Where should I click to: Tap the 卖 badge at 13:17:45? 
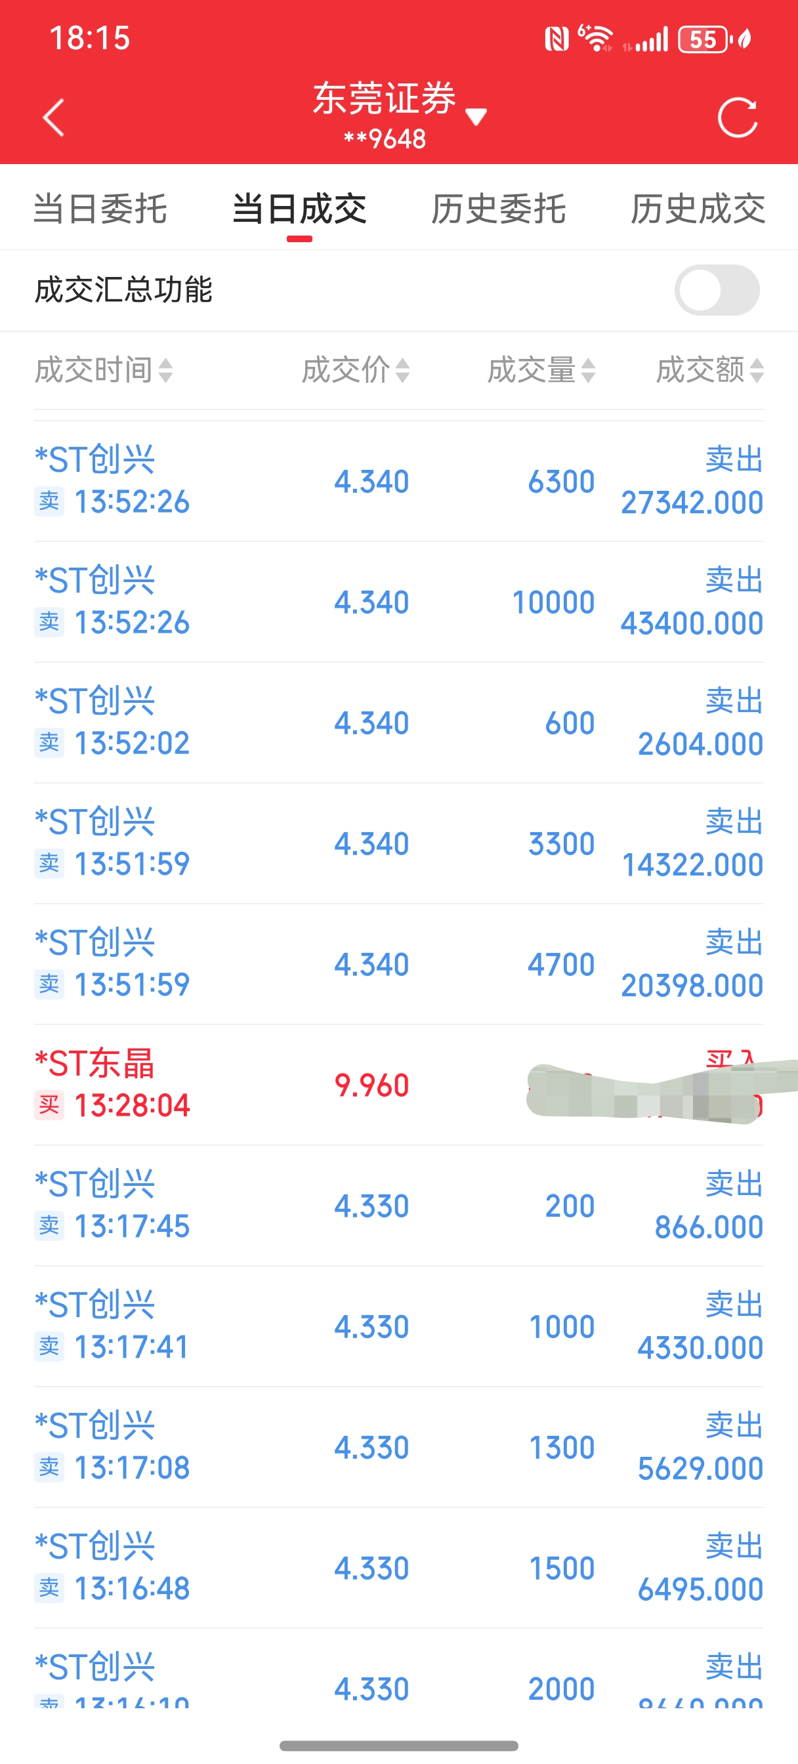(49, 1226)
